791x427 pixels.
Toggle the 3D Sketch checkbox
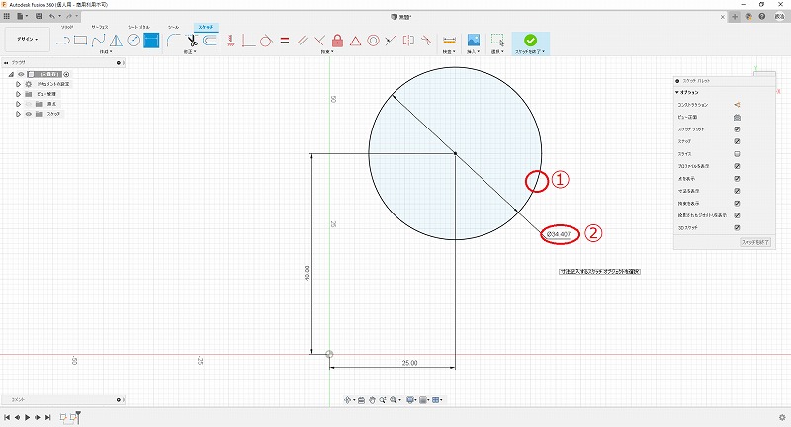(x=737, y=226)
